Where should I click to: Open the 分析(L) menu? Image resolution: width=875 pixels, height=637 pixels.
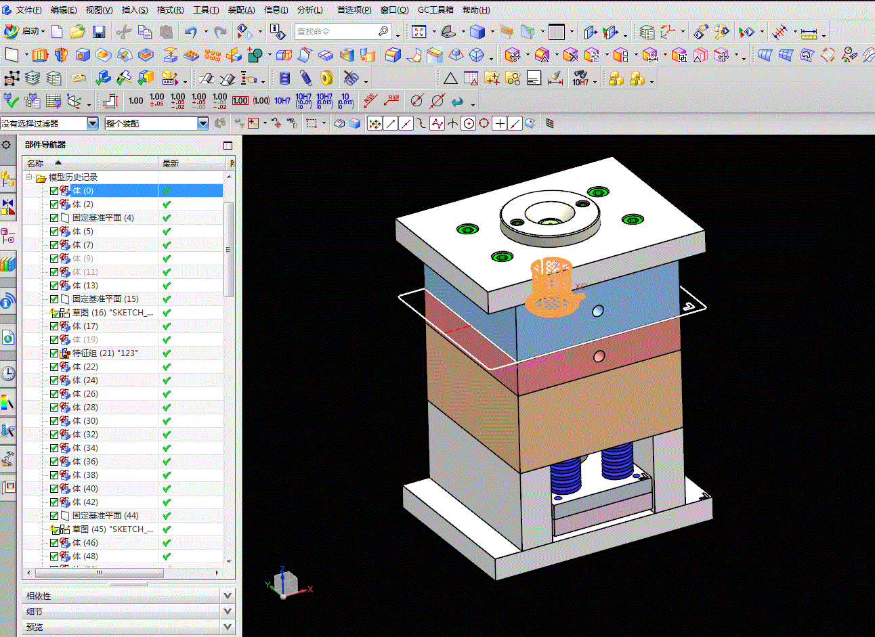point(310,9)
